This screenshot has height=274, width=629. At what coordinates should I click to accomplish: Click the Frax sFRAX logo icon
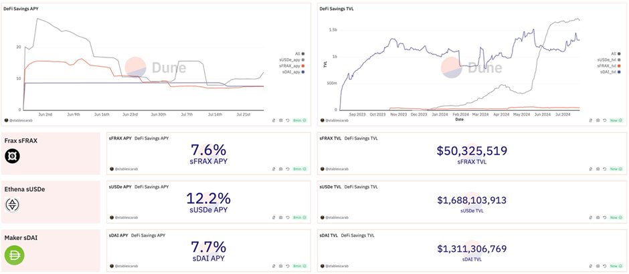pos(11,156)
